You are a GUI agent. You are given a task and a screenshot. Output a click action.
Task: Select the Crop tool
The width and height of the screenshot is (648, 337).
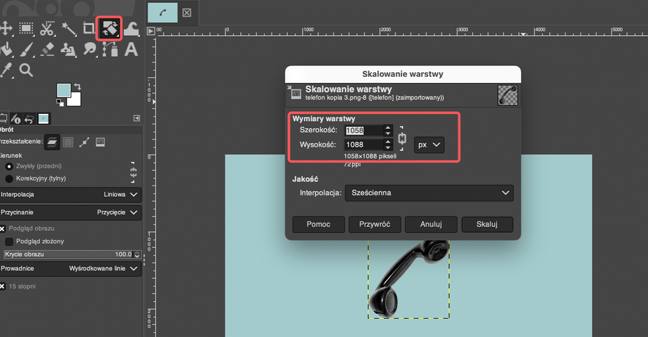point(88,28)
